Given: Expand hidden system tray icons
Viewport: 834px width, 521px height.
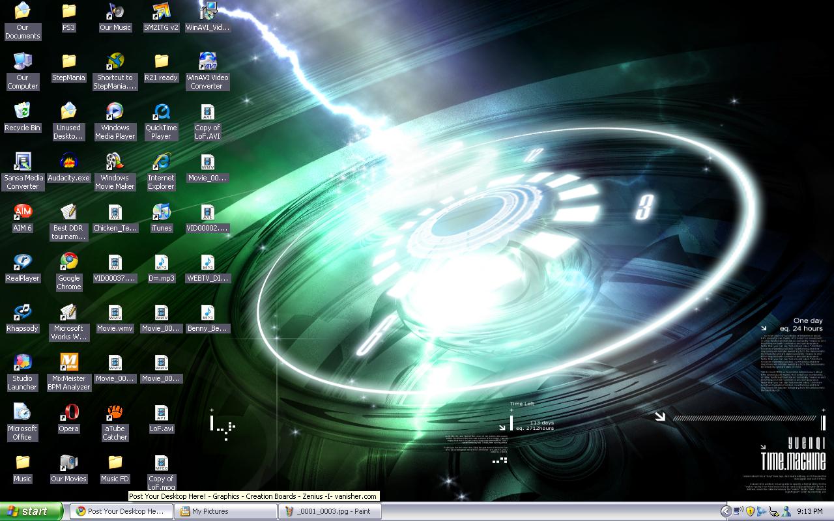Looking at the screenshot, I should tap(726, 511).
